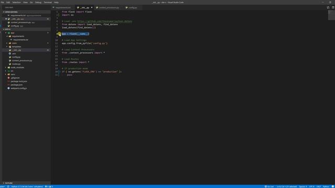Viewport: 335px width, 188px height.
Task: Click the gear icon beside .env
Action: point(10,53)
